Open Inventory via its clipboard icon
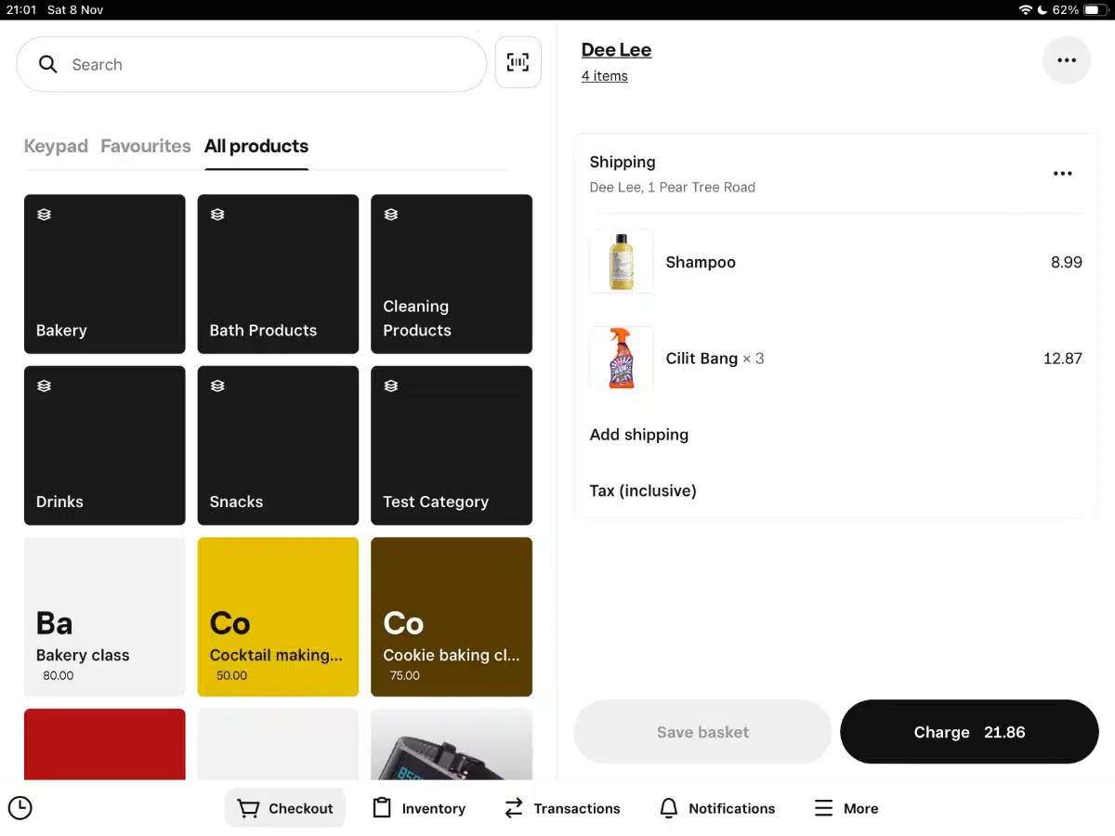This screenshot has height=836, width=1115. tap(381, 808)
